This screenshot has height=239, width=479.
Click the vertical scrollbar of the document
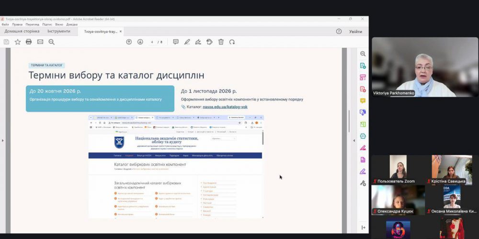[x=349, y=121]
